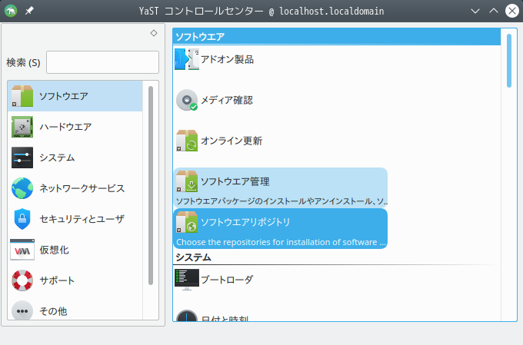Image resolution: width=523 pixels, height=345 pixels.
Task: Minimize window with down chevron button
Action: [x=475, y=11]
